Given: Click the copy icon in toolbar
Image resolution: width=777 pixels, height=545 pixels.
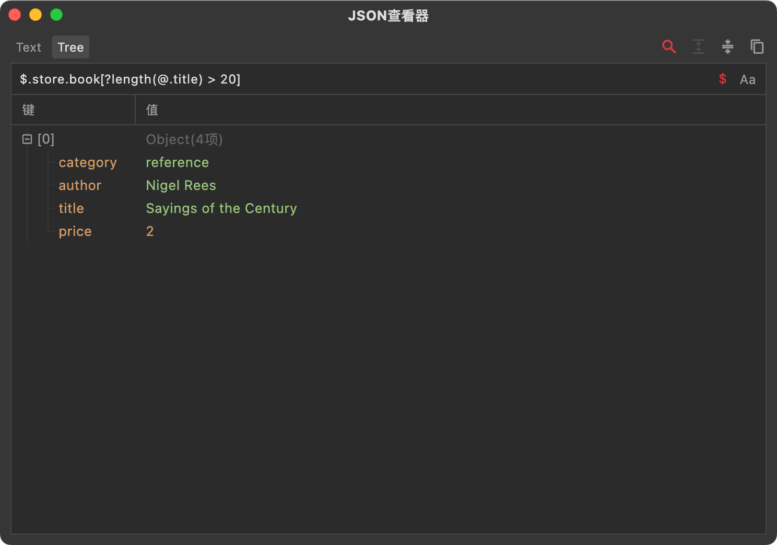Looking at the screenshot, I should (757, 47).
